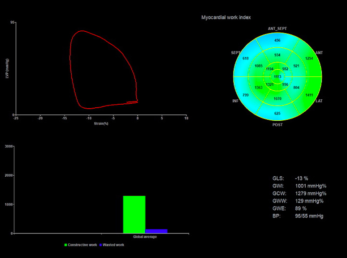The height and width of the screenshot is (258, 347).
Task: Select the mid segment valued 1363
Action: point(259,88)
